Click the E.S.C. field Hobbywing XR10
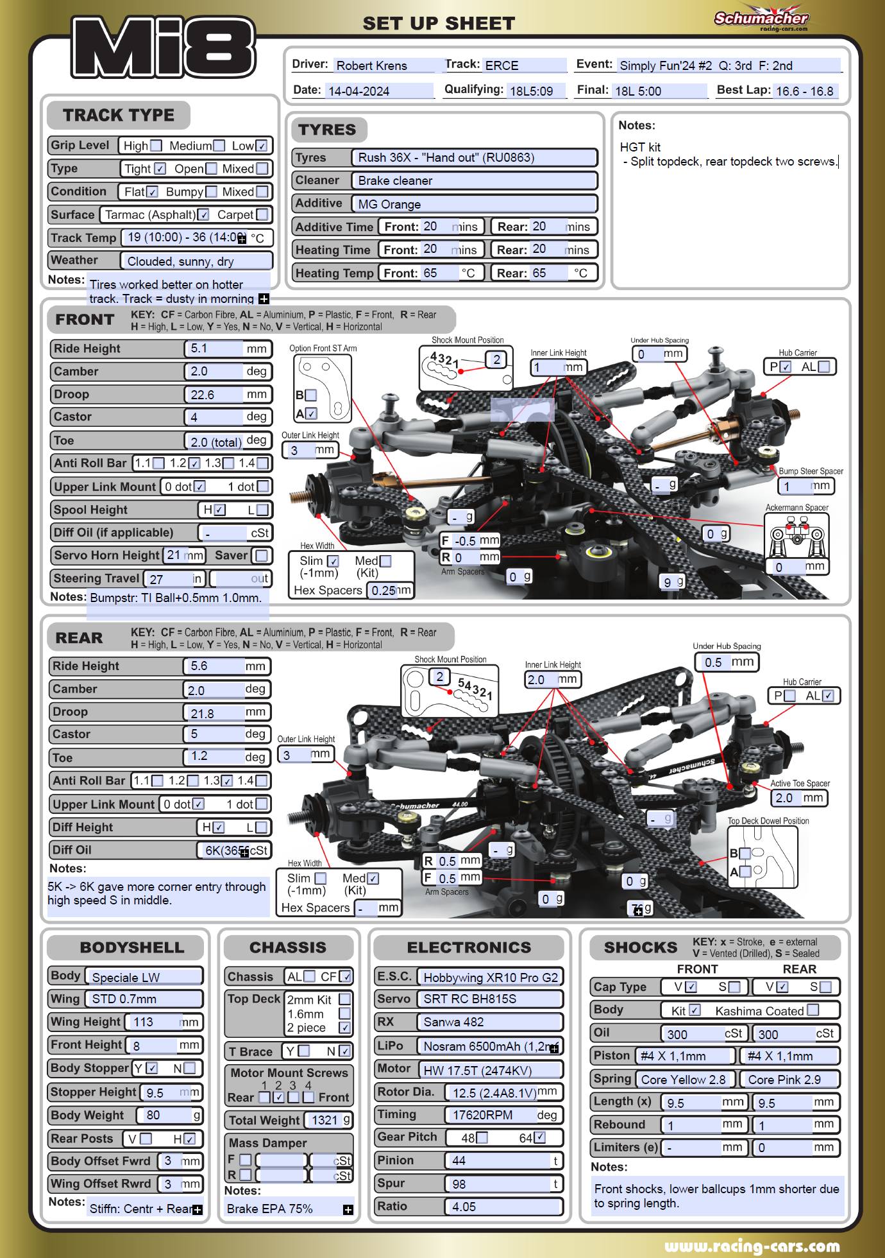The height and width of the screenshot is (1258, 885). (x=490, y=977)
